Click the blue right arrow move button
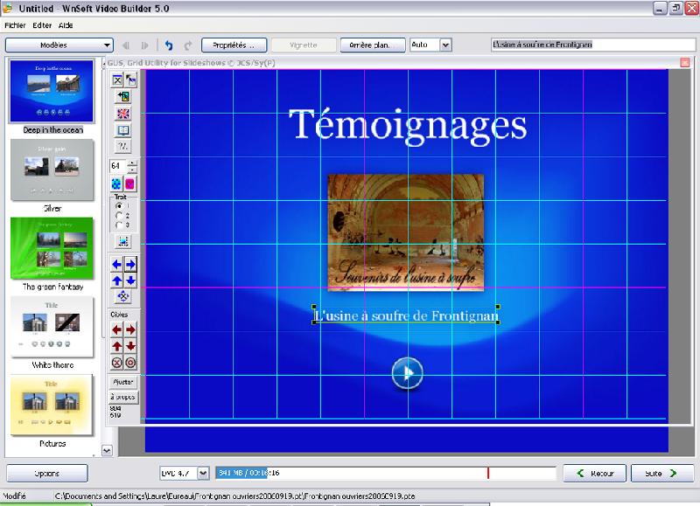700x506 pixels. tap(130, 265)
